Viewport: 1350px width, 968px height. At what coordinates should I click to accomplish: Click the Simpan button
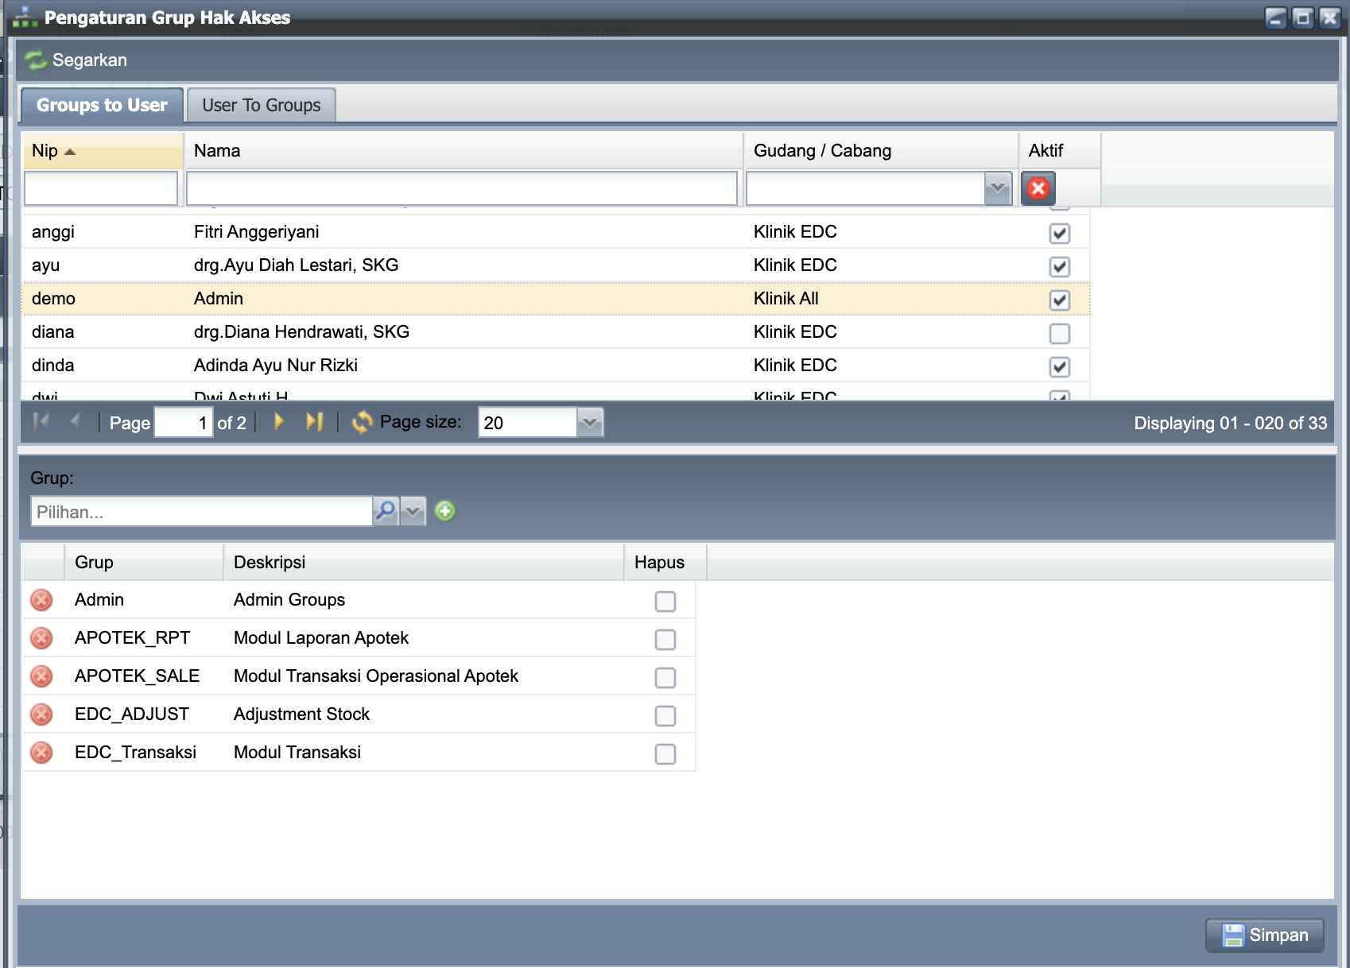click(x=1264, y=935)
